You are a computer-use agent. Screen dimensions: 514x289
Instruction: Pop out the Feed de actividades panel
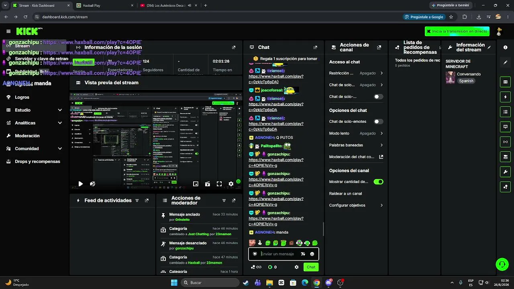147,200
